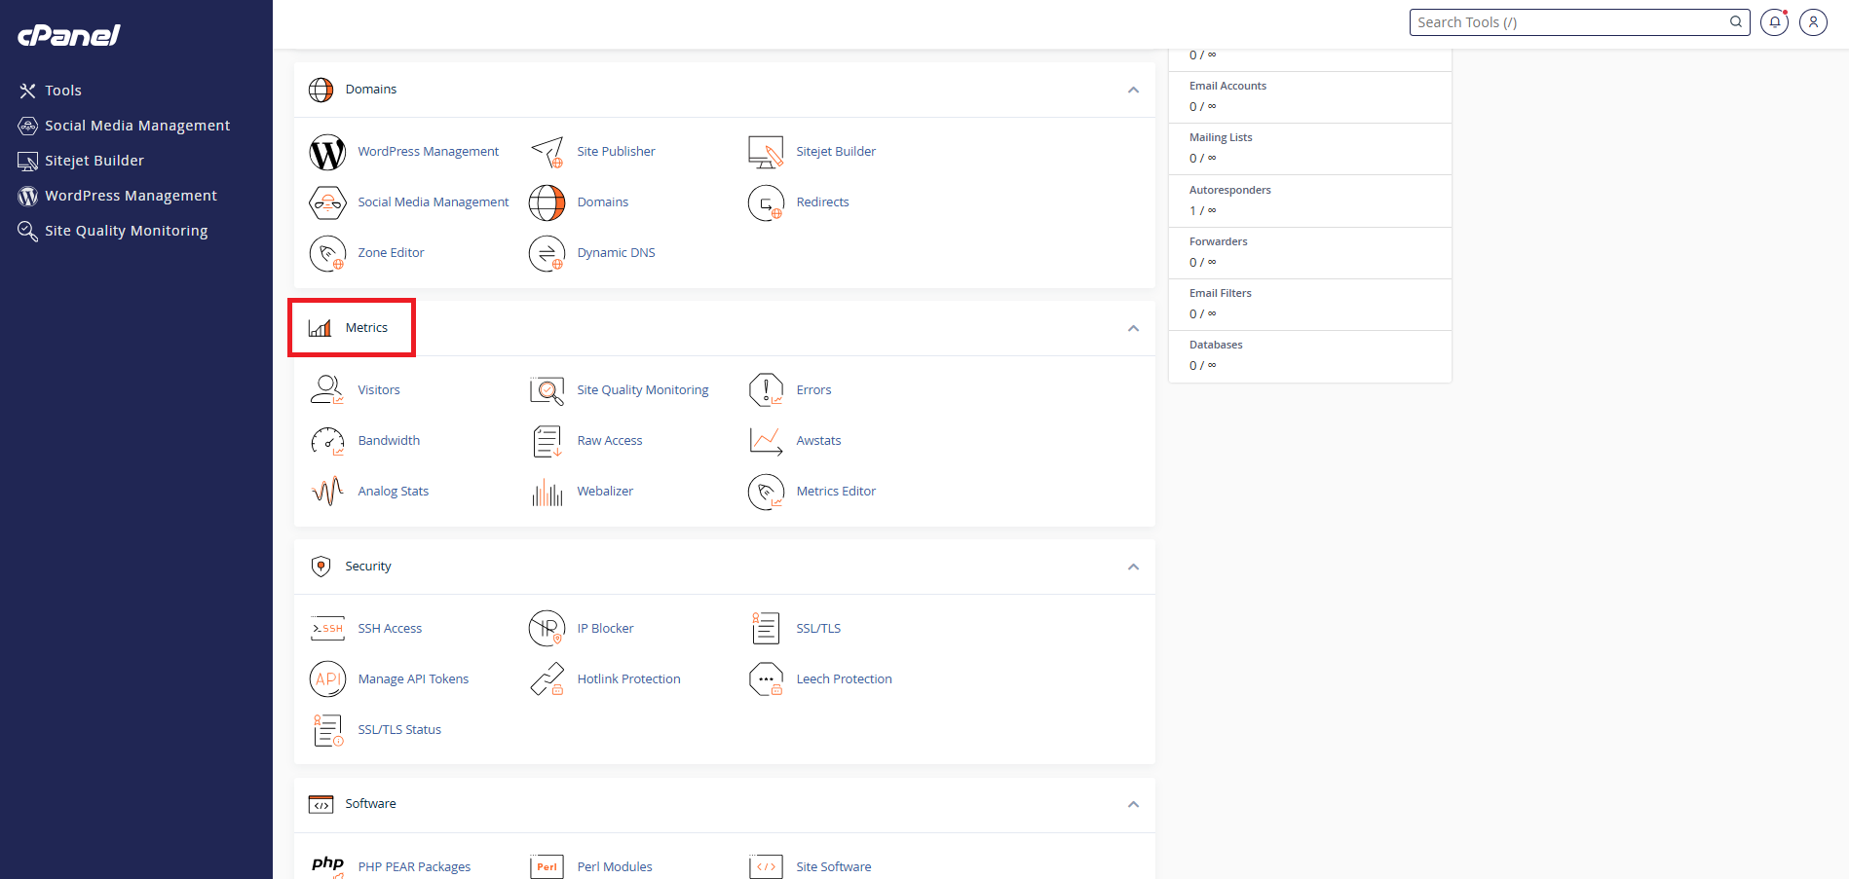Screen dimensions: 1849x879
Task: Click the cPanel logo
Action: (68, 36)
